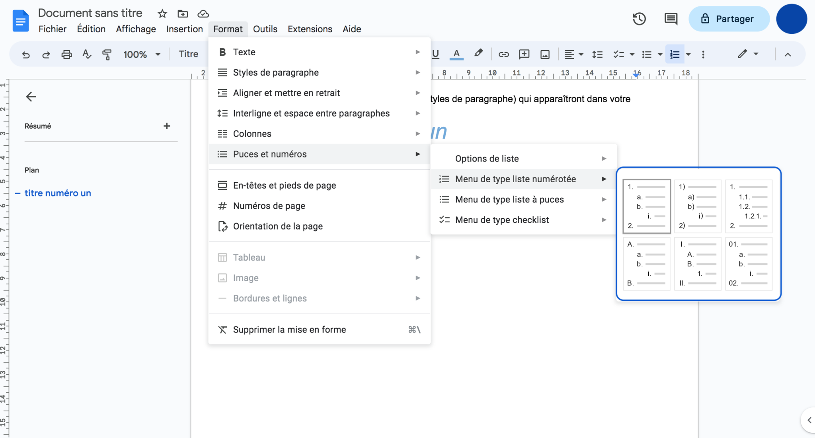The width and height of the screenshot is (815, 438).
Task: Insert a link using the link icon
Action: coord(503,54)
